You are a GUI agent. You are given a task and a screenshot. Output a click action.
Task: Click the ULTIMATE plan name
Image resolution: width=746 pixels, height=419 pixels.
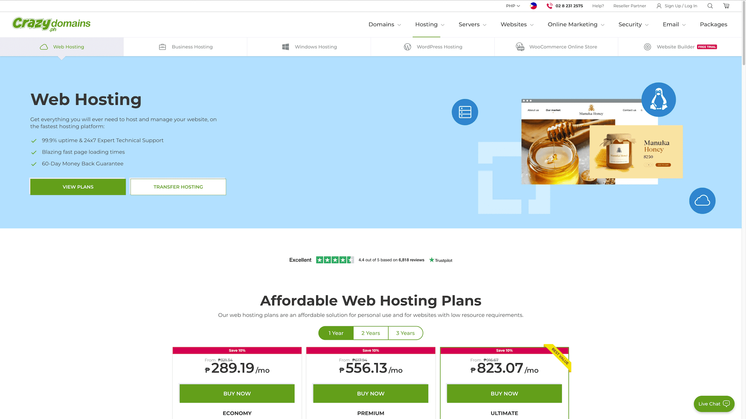(x=504, y=413)
